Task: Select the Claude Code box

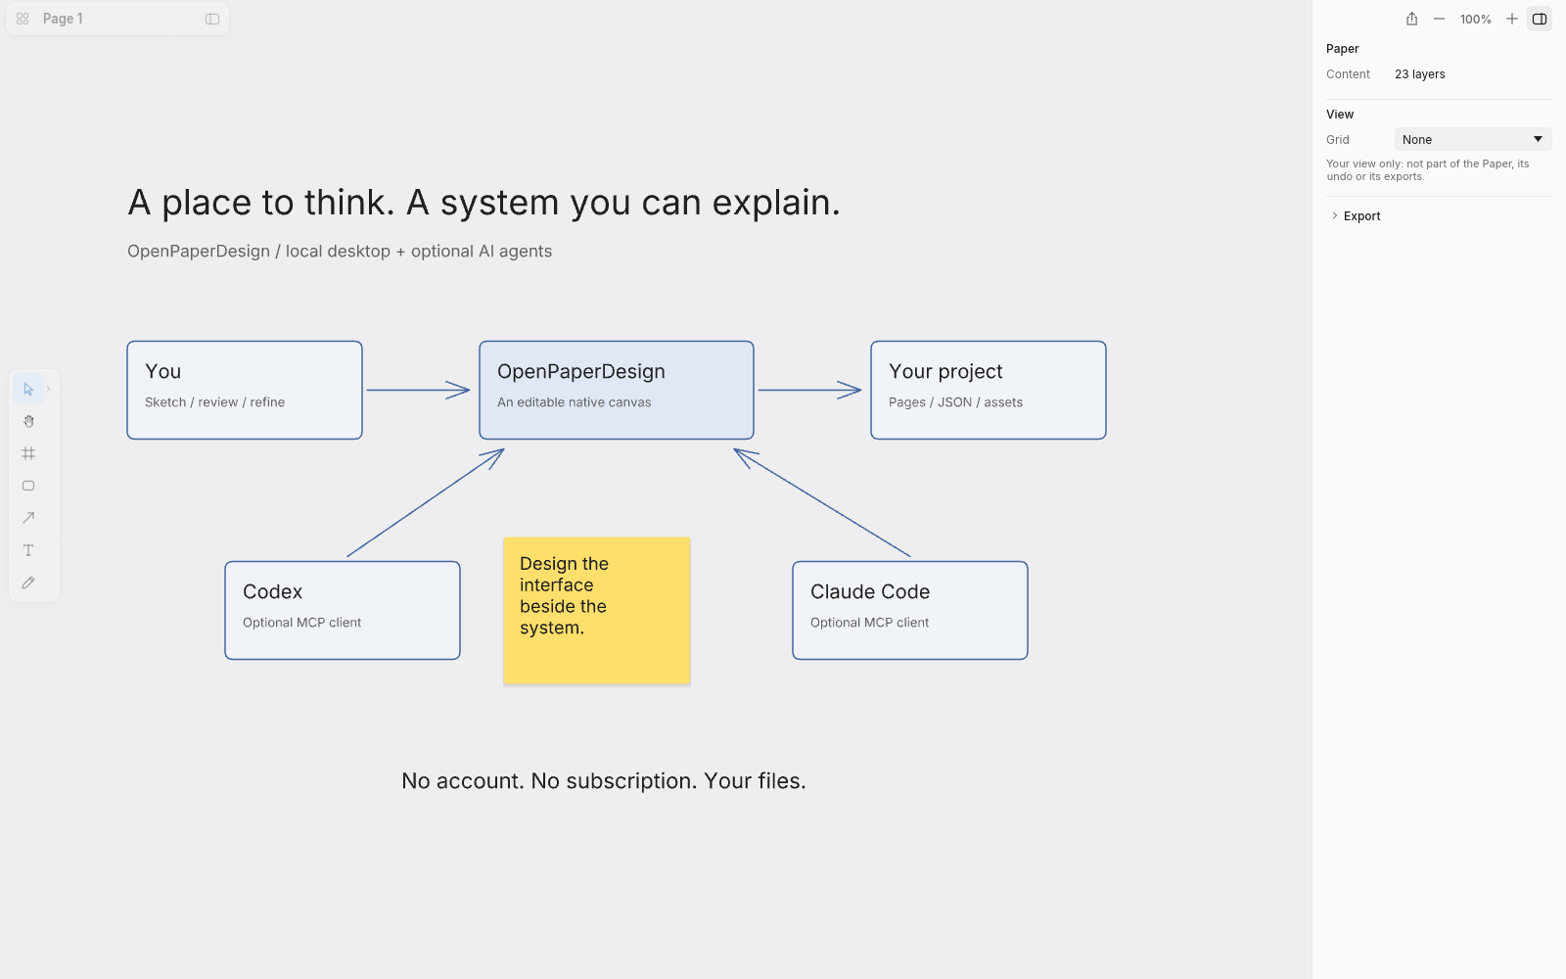Action: pos(910,610)
